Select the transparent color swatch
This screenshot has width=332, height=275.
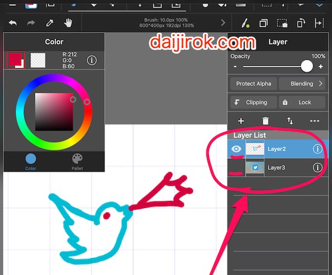click(38, 60)
